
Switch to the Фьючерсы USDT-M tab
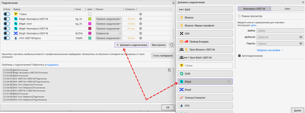click(254, 9)
